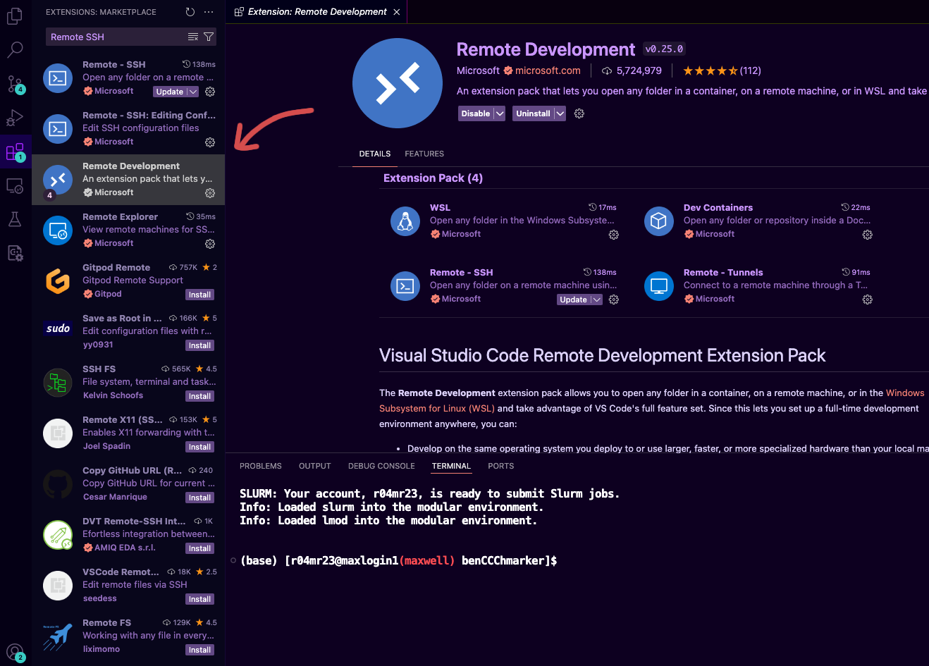Open the extensions view more actions menu
The image size is (929, 666).
click(209, 12)
